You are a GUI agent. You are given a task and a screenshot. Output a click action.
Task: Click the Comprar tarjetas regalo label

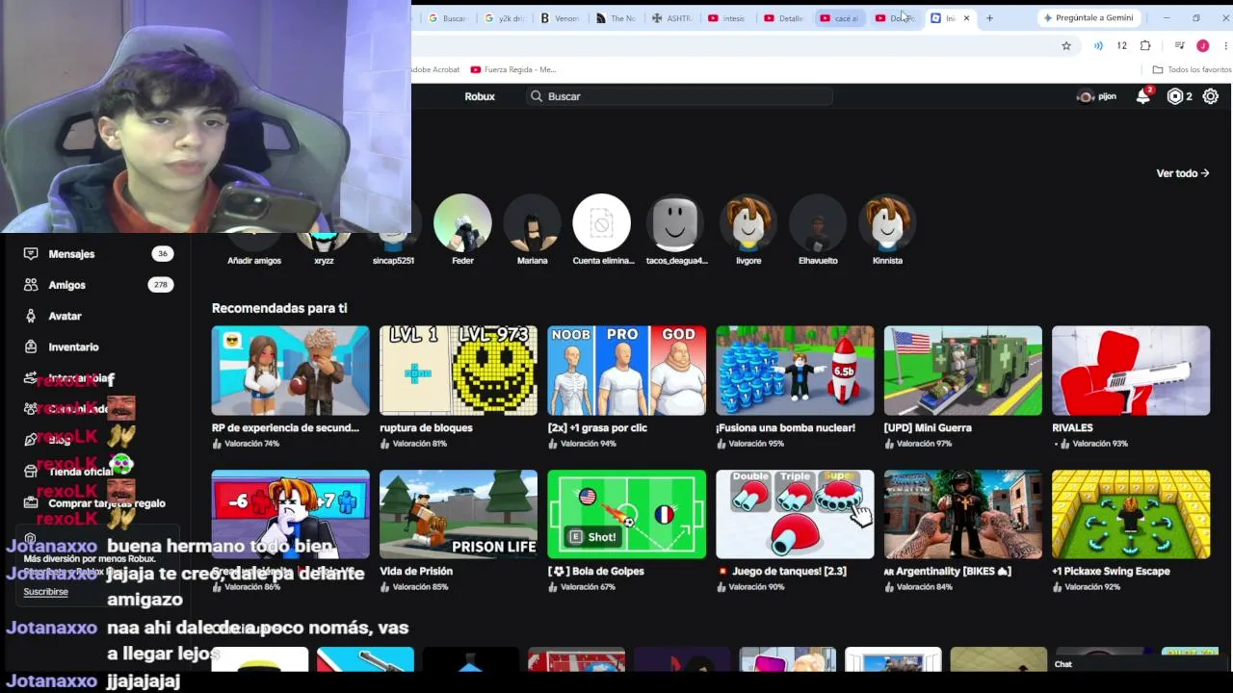pos(107,503)
